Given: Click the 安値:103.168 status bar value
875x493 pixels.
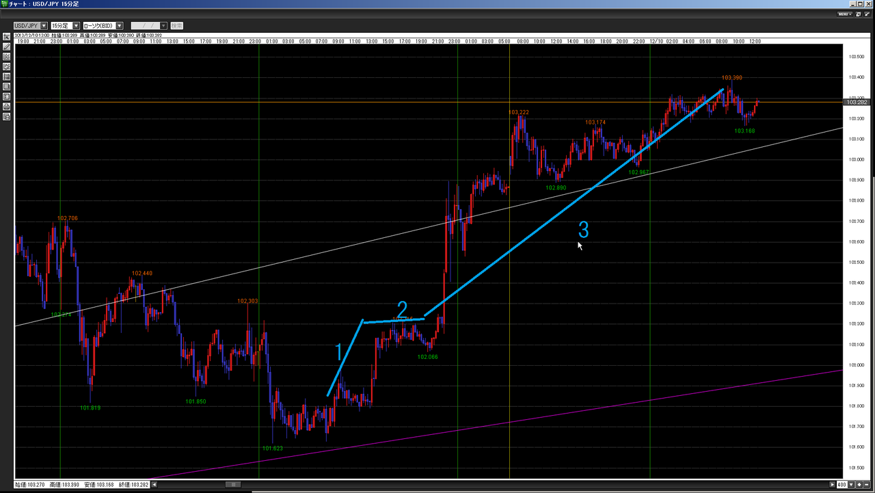Looking at the screenshot, I should (99, 485).
